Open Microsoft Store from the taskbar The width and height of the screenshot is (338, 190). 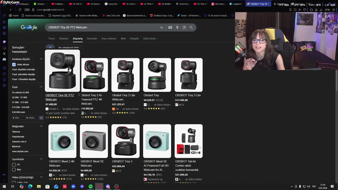pos(48,187)
